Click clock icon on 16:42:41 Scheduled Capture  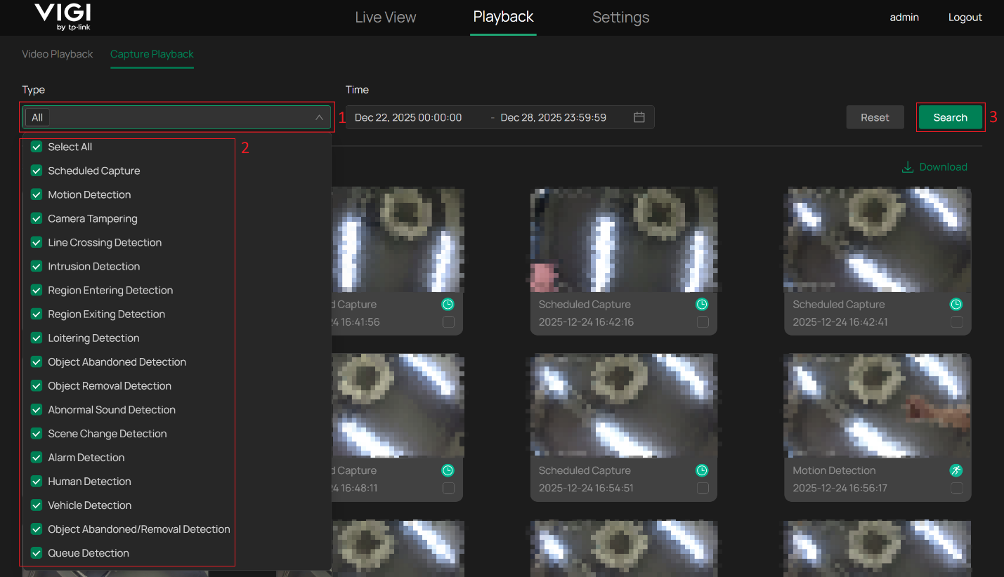pos(956,305)
